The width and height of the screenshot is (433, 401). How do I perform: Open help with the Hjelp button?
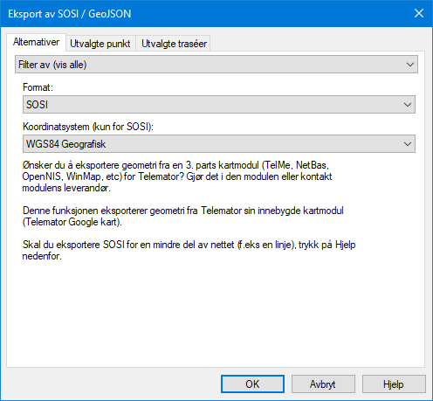[x=394, y=384]
